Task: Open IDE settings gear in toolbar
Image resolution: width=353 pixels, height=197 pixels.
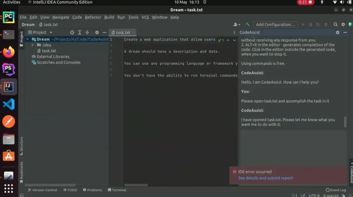Action: click(x=343, y=24)
